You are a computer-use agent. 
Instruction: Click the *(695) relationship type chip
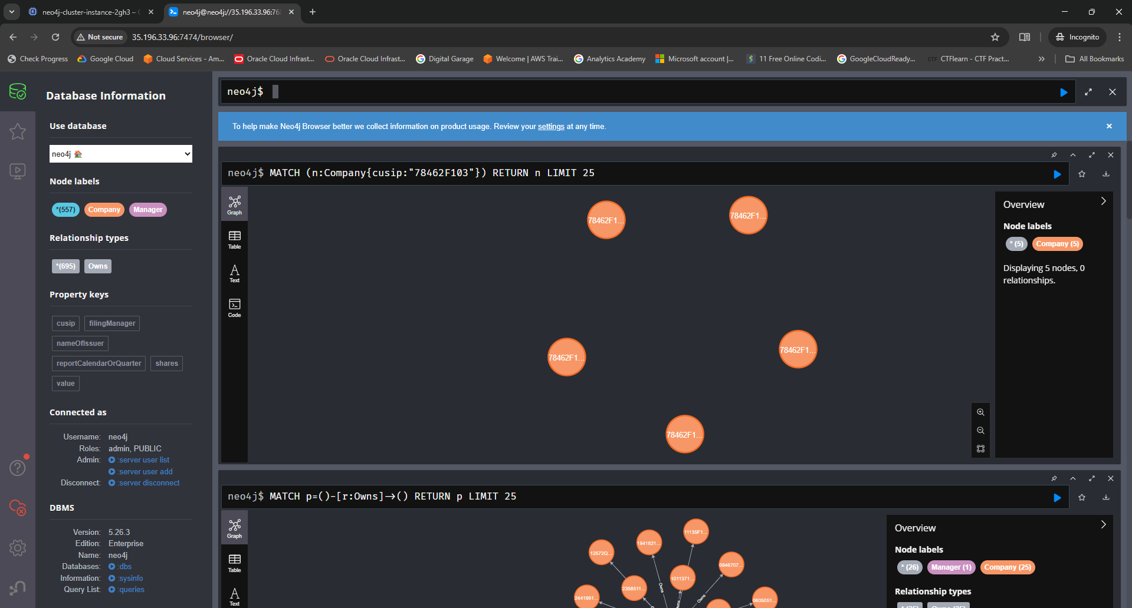pyautogui.click(x=65, y=266)
